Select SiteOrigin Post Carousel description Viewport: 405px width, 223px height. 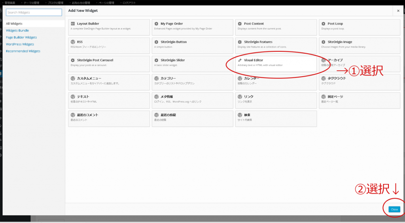coord(89,65)
